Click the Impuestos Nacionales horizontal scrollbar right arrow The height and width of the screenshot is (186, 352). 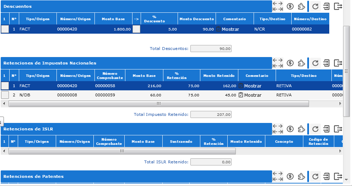340,103
